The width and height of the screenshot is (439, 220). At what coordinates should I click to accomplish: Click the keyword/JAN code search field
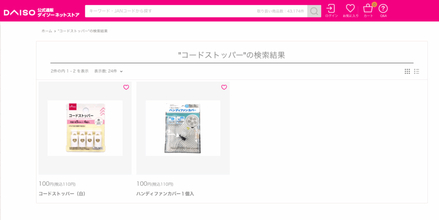196,11
